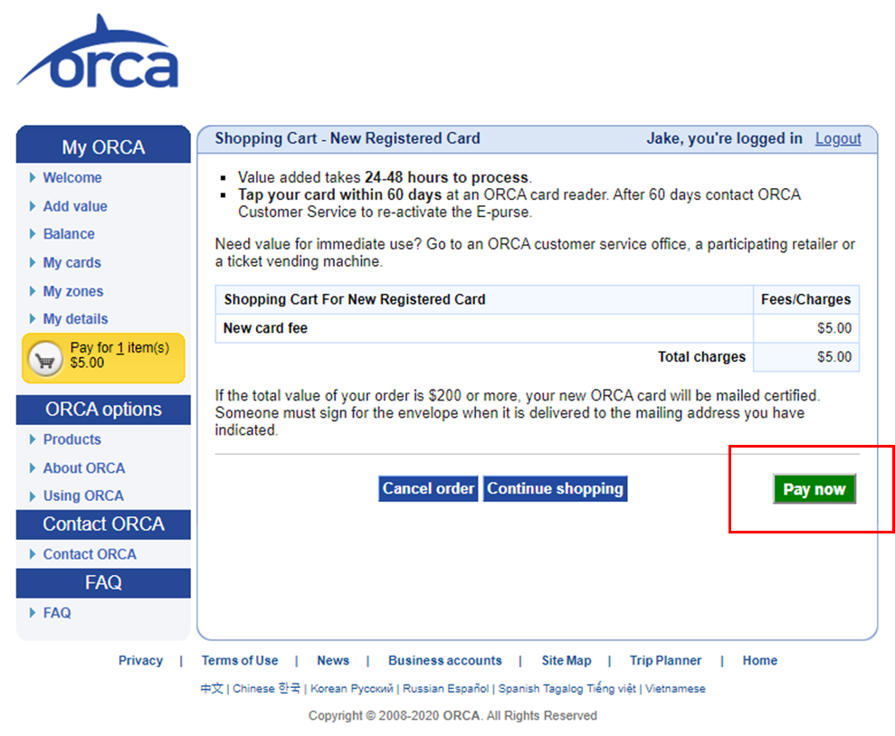The height and width of the screenshot is (736, 895).
Task: Open Business accounts footer link
Action: tap(445, 660)
